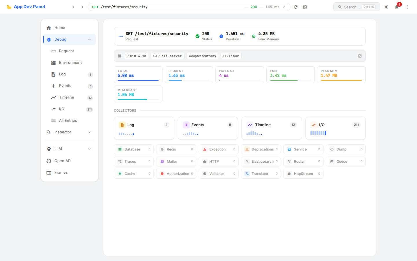Click the Debug bug icon in sidebar
The width and height of the screenshot is (417, 261).
49,39
